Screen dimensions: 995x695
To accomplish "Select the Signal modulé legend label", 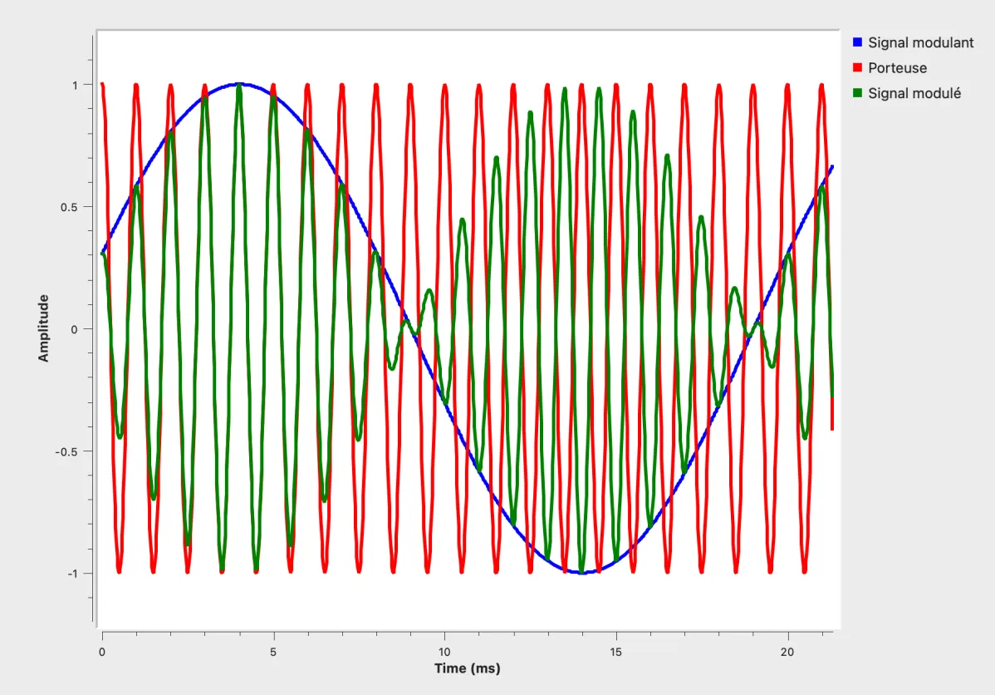I will tap(914, 93).
